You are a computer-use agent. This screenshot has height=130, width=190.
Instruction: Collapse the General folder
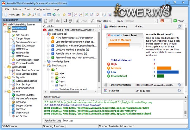[x=5, y=92]
